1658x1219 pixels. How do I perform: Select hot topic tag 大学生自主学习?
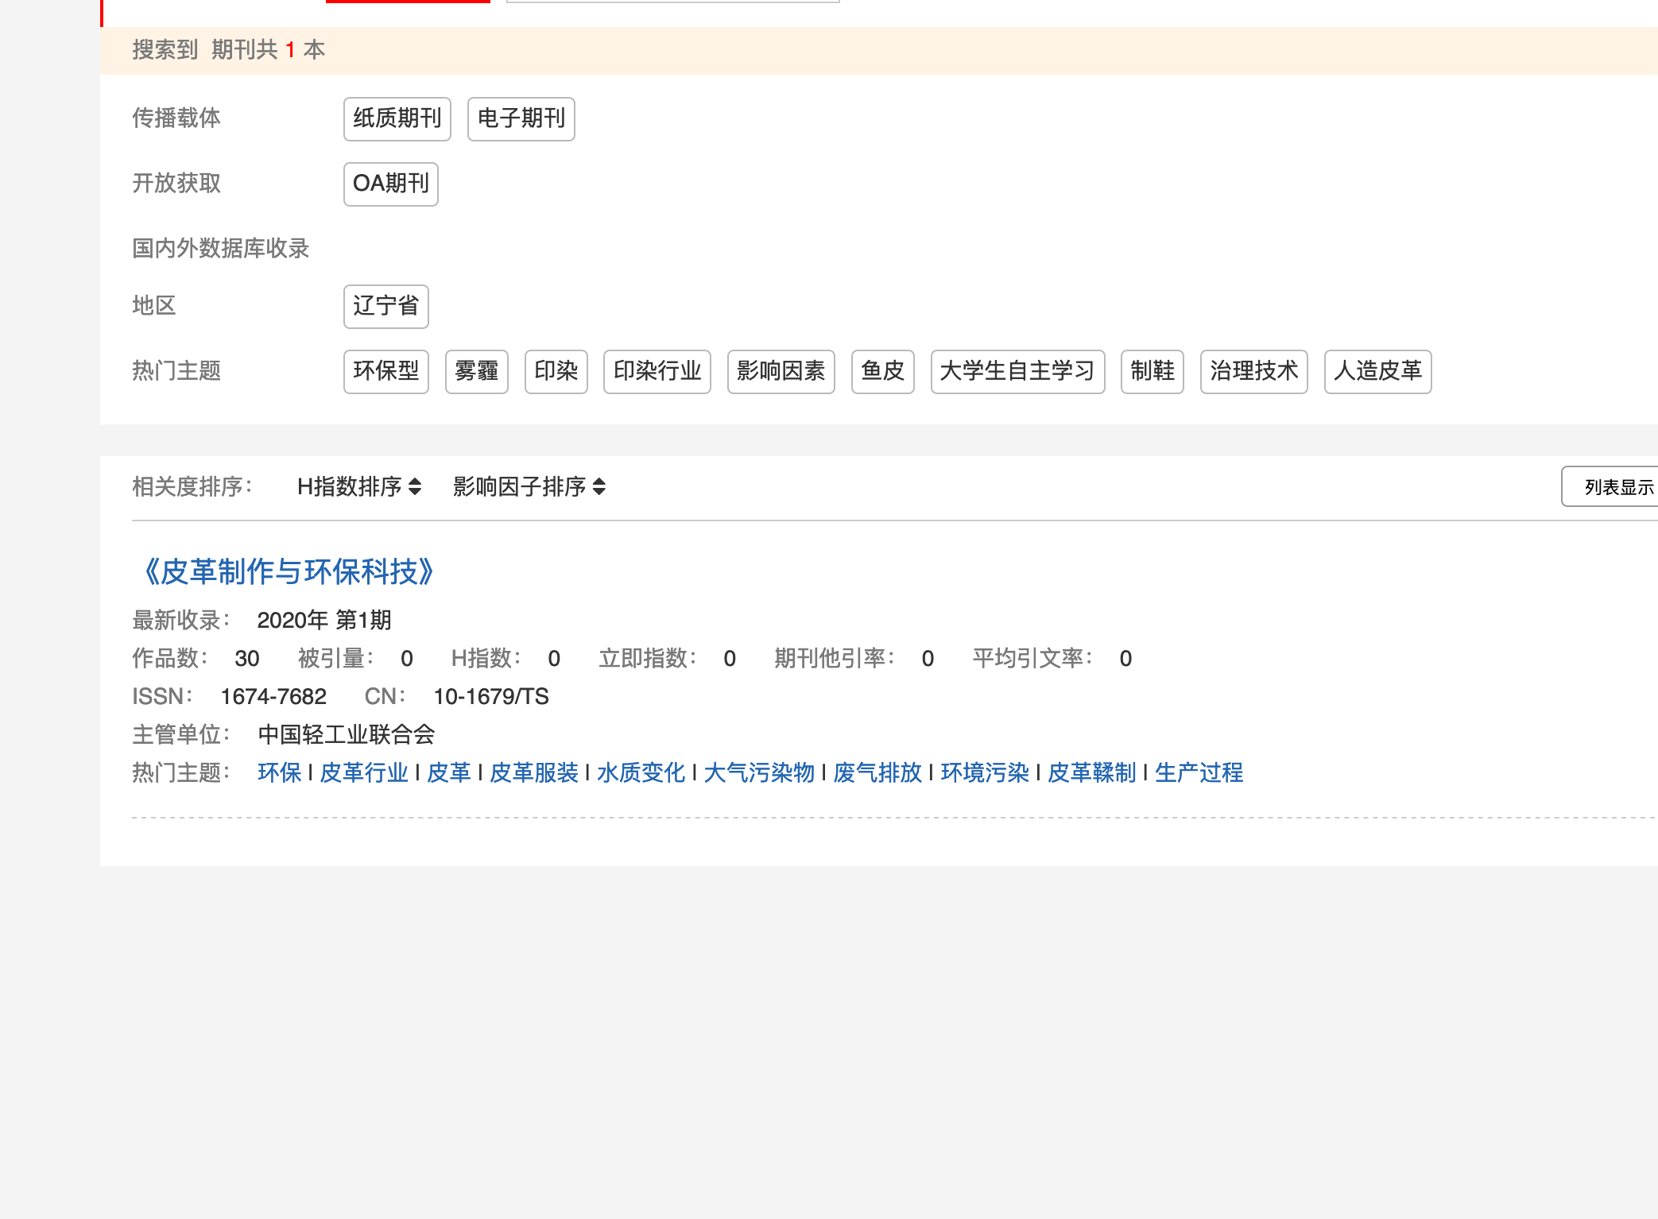pyautogui.click(x=1018, y=372)
